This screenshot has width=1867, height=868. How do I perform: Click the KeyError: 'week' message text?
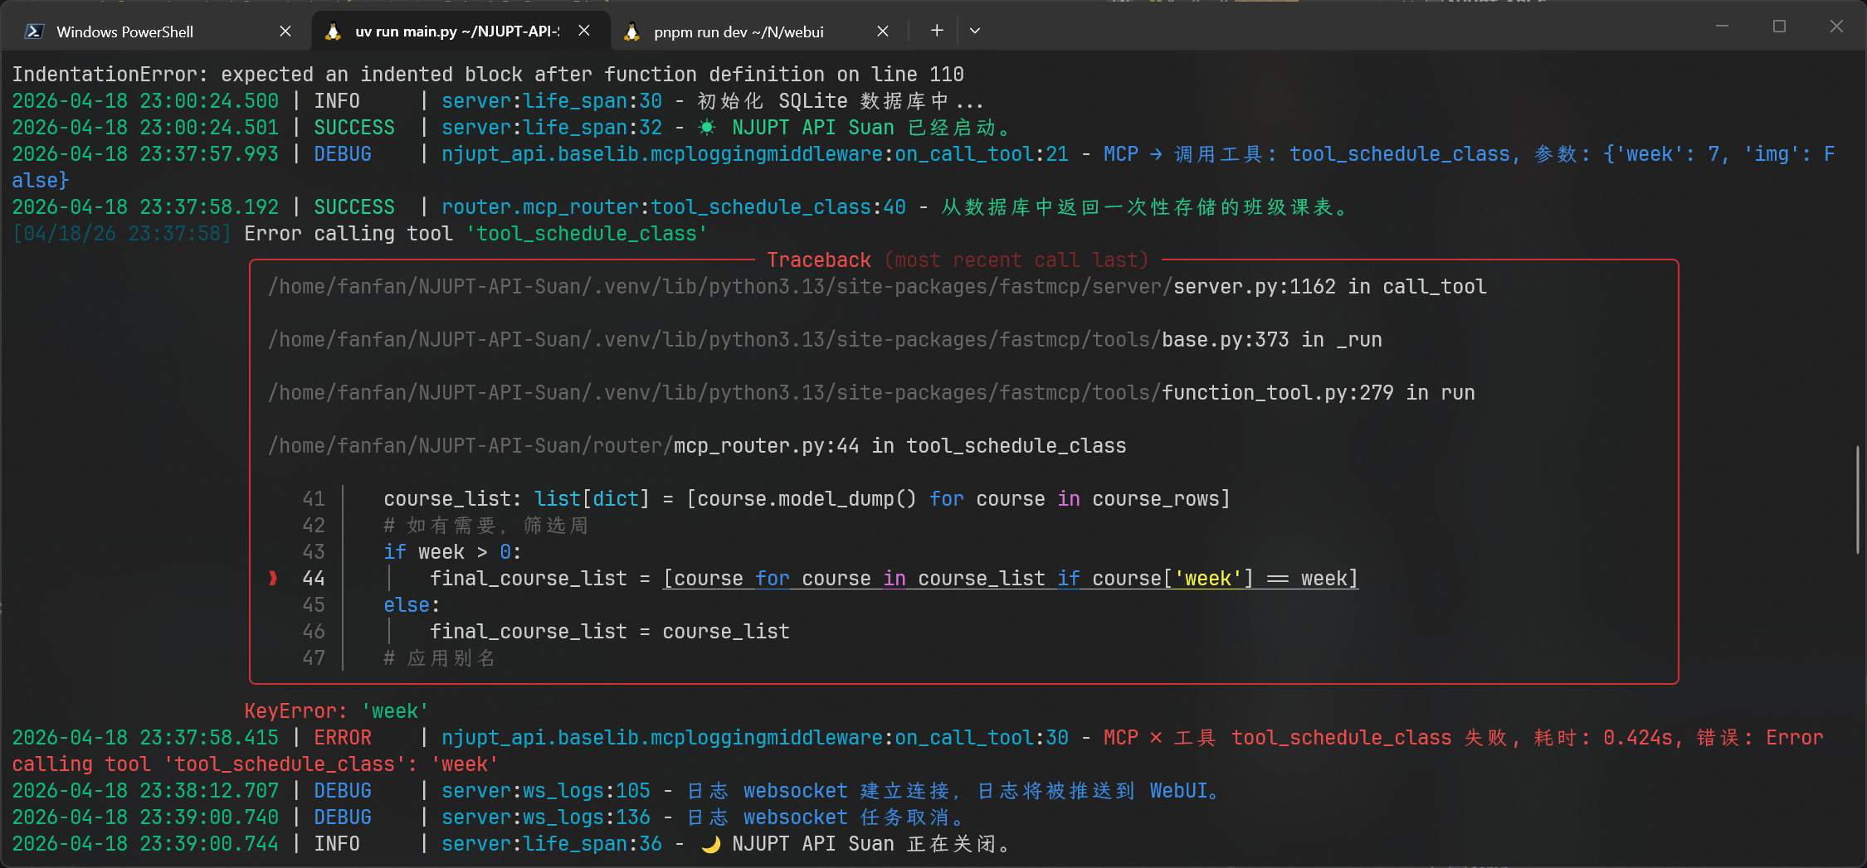(x=336, y=711)
